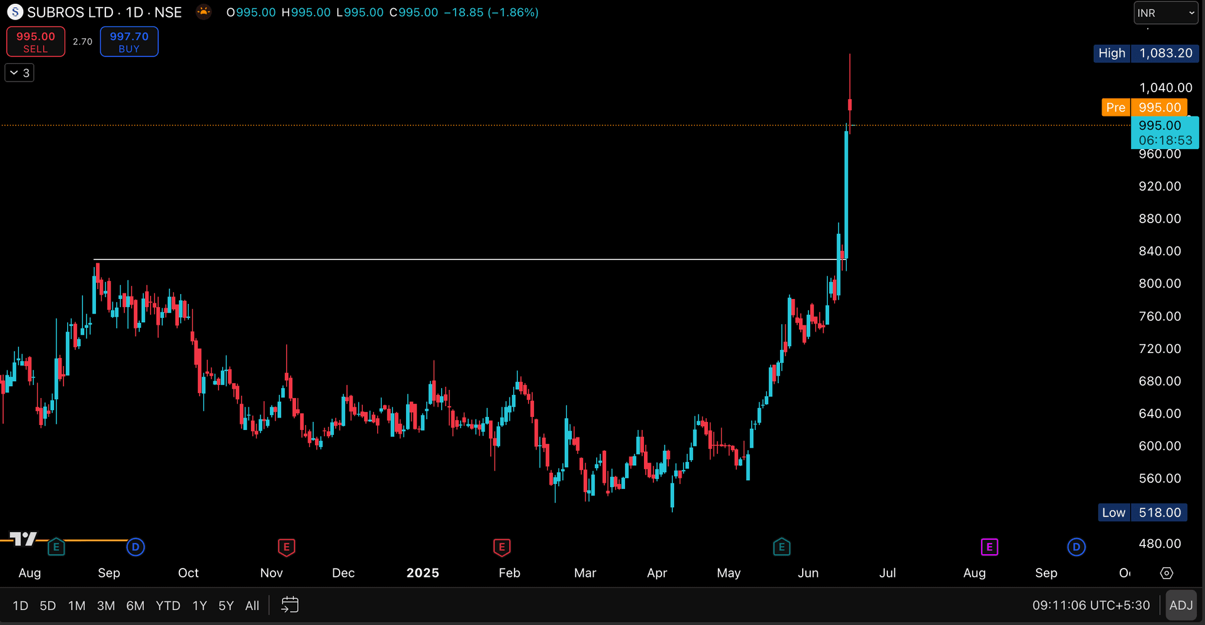
Task: Toggle the ADJ adjusted data button
Action: 1181,606
